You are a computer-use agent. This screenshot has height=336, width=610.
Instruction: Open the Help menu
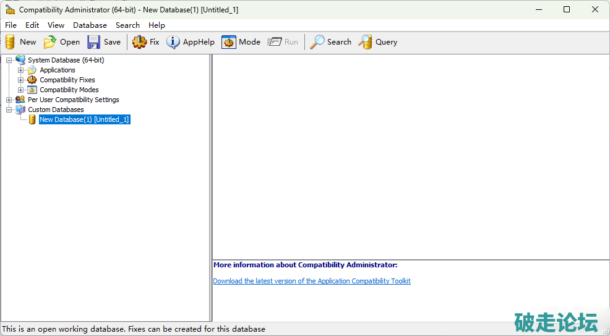pos(157,25)
